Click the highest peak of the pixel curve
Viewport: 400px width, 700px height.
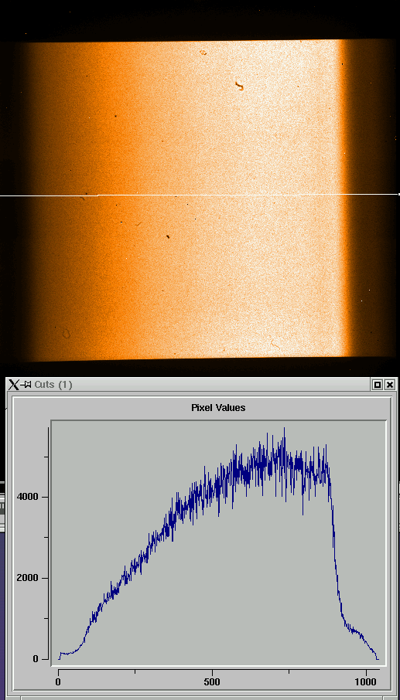coord(284,430)
